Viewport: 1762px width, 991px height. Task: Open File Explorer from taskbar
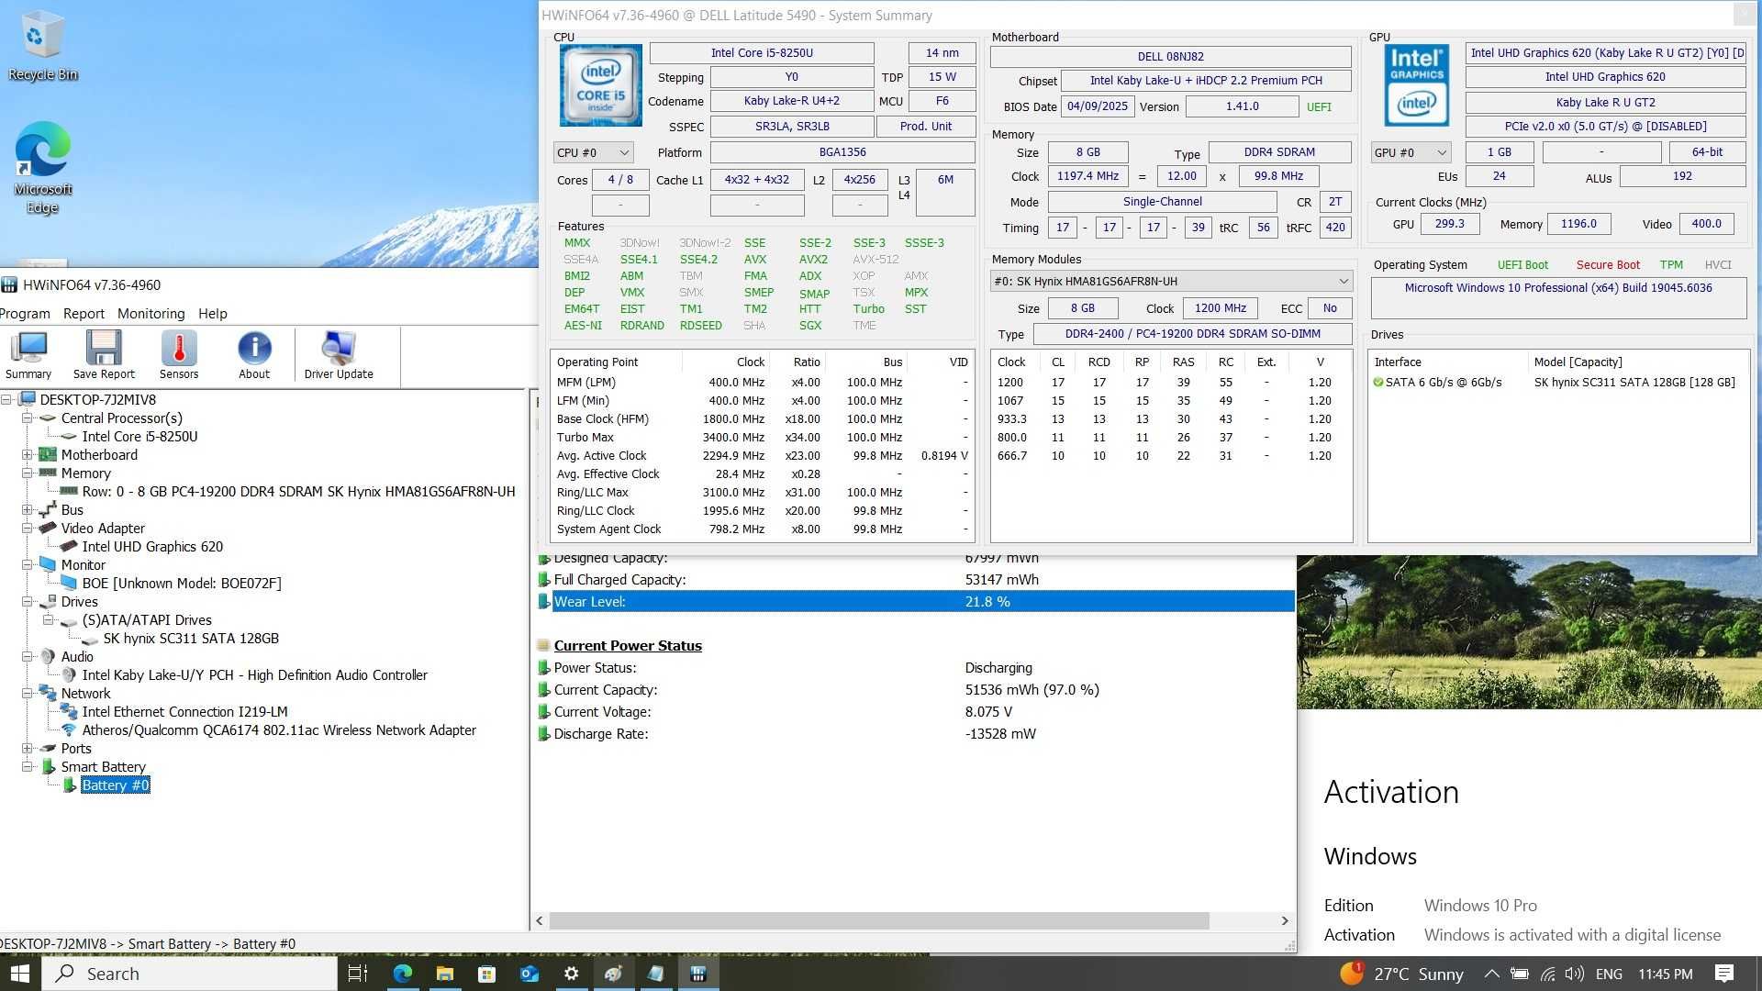point(444,974)
